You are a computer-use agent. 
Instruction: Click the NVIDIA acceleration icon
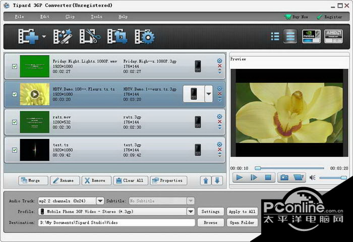tap(311, 36)
